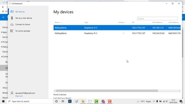Open Cortana circle icon

pos(56,101)
